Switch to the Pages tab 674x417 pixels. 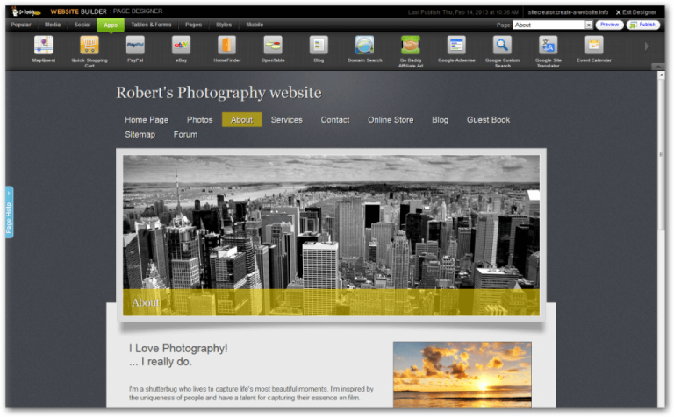click(193, 25)
